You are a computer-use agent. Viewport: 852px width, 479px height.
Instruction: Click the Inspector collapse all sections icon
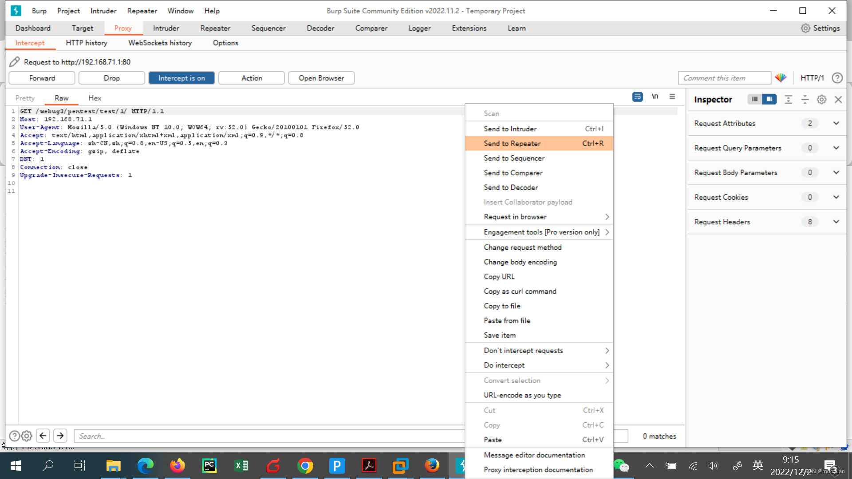point(805,99)
